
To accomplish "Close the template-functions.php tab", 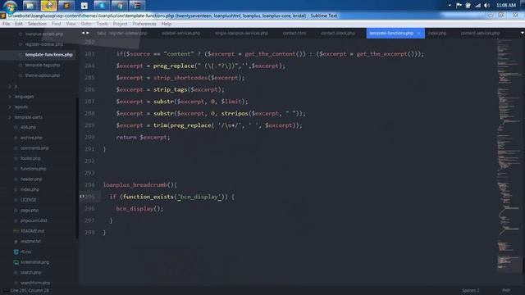I will 419,33.
